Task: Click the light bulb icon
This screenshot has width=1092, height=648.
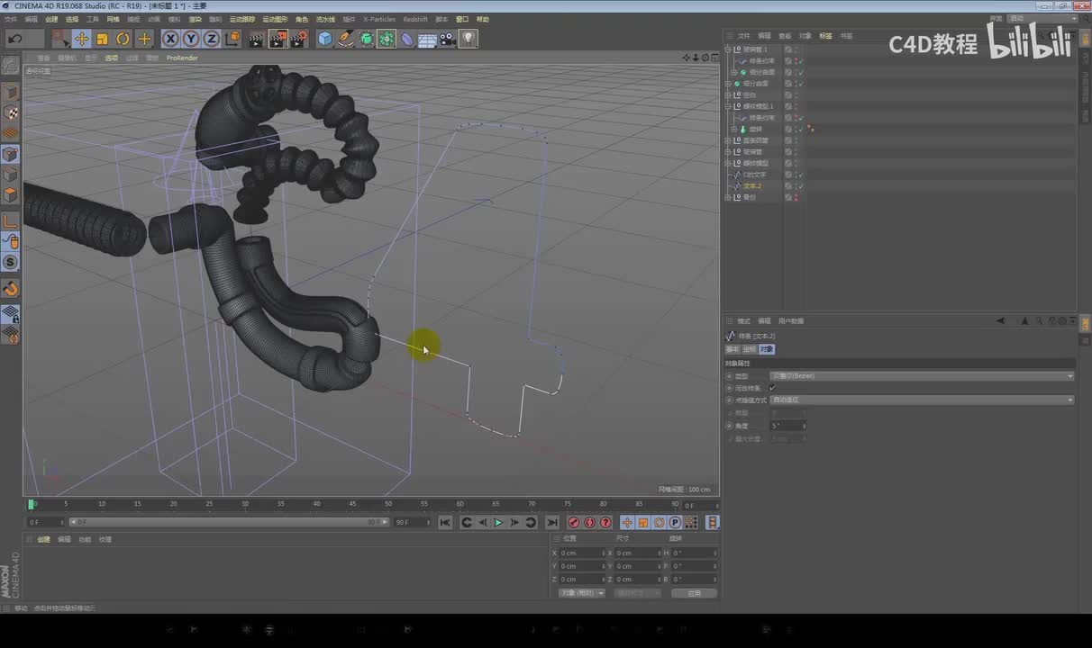Action: [469, 39]
